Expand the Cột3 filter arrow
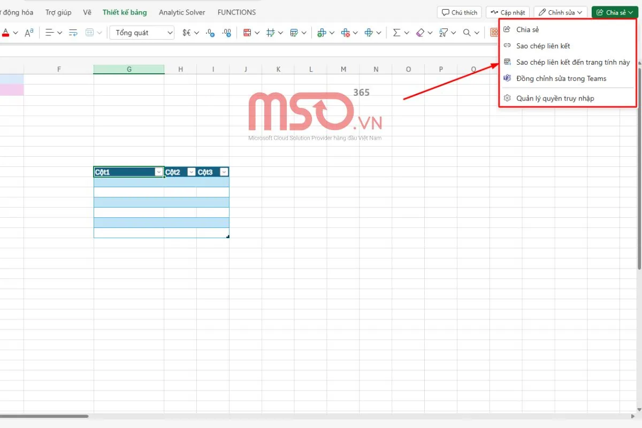642x428 pixels. pyautogui.click(x=224, y=172)
